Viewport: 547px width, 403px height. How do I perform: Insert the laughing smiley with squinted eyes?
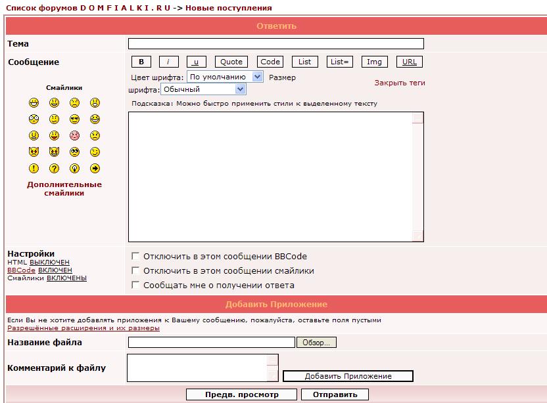pos(95,119)
